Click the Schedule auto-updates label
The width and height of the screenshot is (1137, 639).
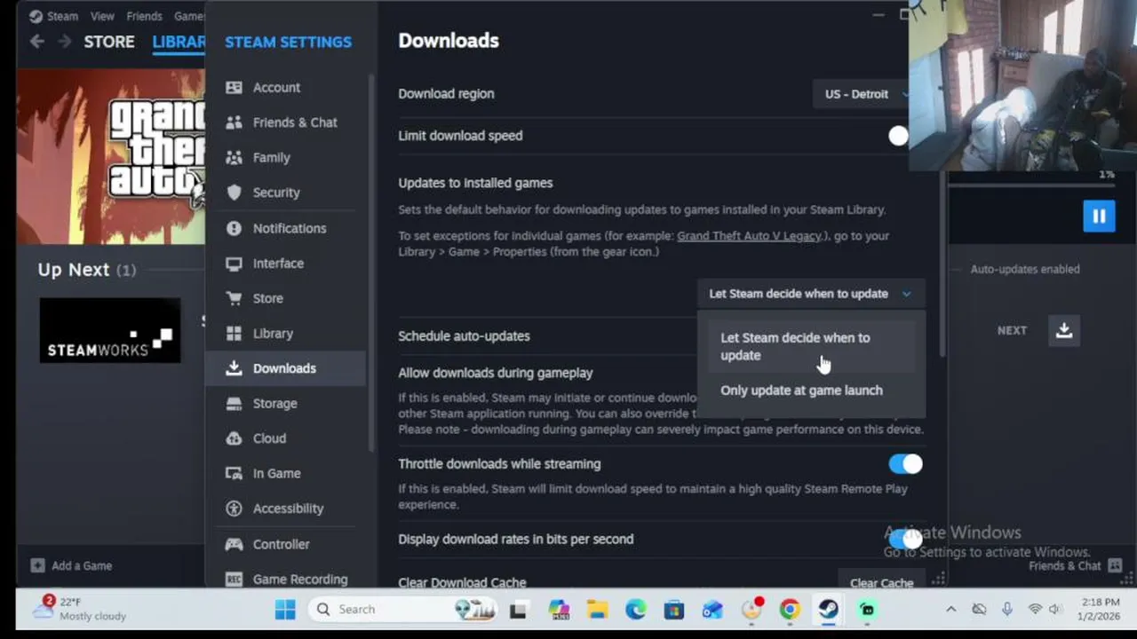point(464,336)
